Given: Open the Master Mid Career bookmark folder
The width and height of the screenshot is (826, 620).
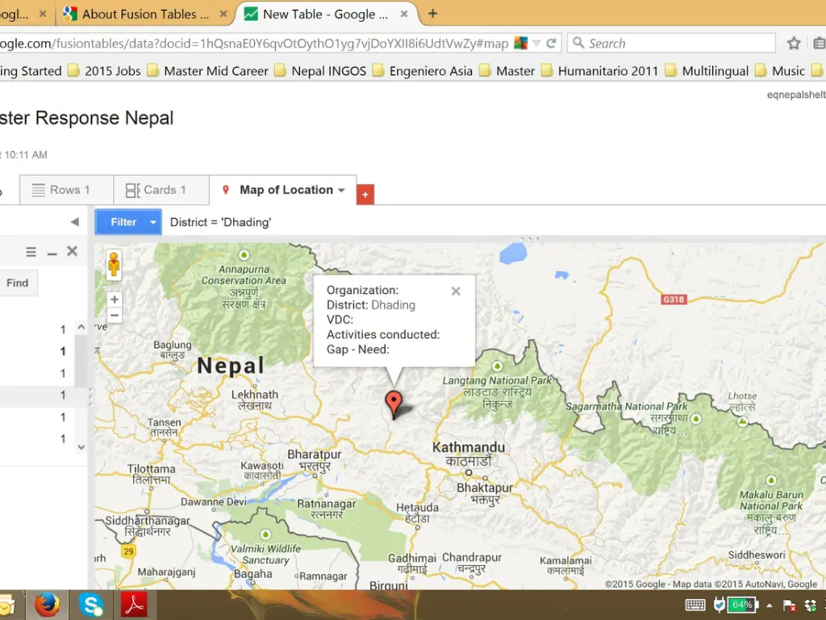Looking at the screenshot, I should coord(208,71).
